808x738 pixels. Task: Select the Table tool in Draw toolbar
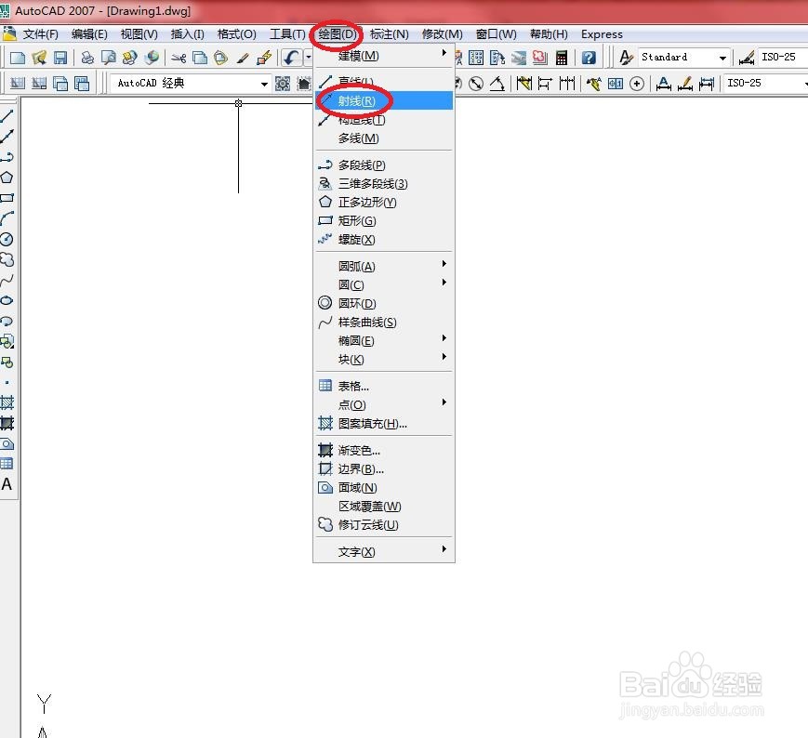[7, 464]
